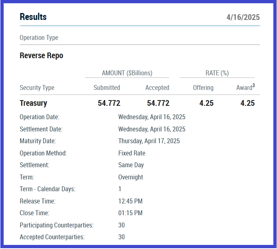277x249 pixels.
Task: Click the 4.25 award rate value
Action: 247,103
